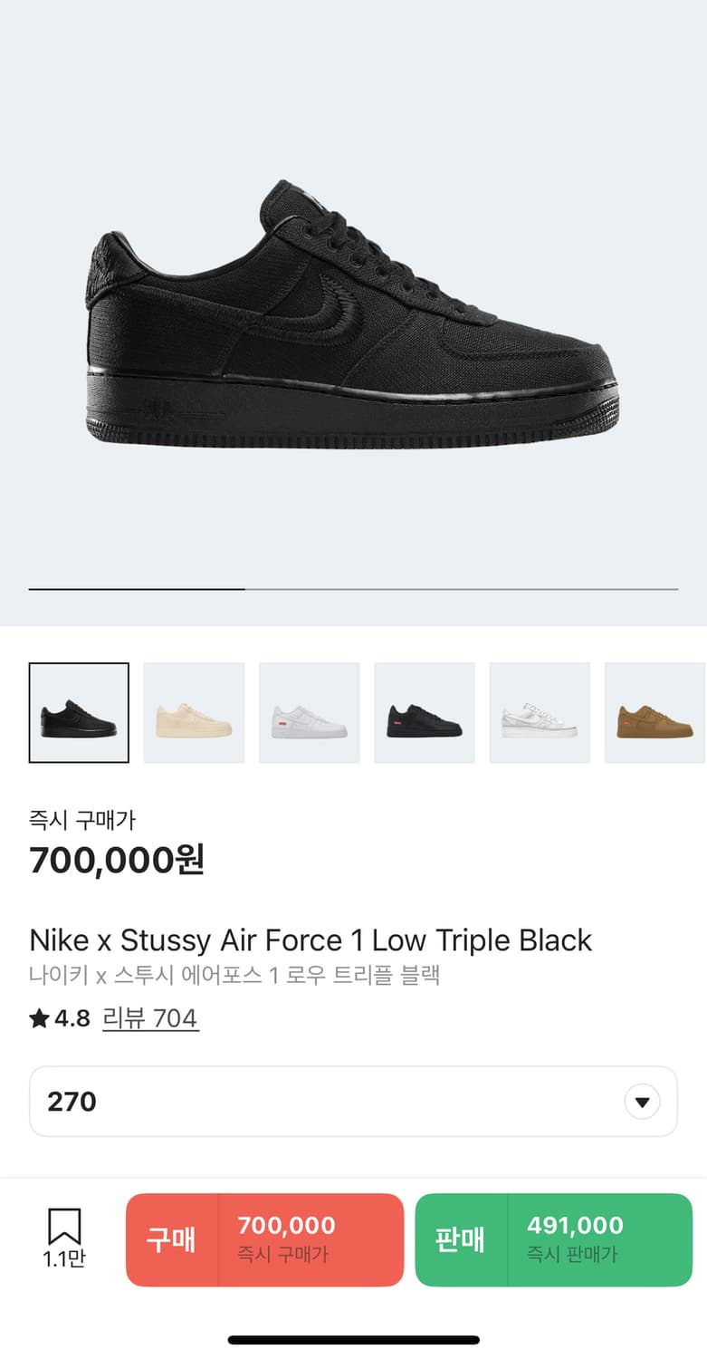Click the size dropdown arrow icon
Screen dimensions: 707x1359
pos(642,1102)
